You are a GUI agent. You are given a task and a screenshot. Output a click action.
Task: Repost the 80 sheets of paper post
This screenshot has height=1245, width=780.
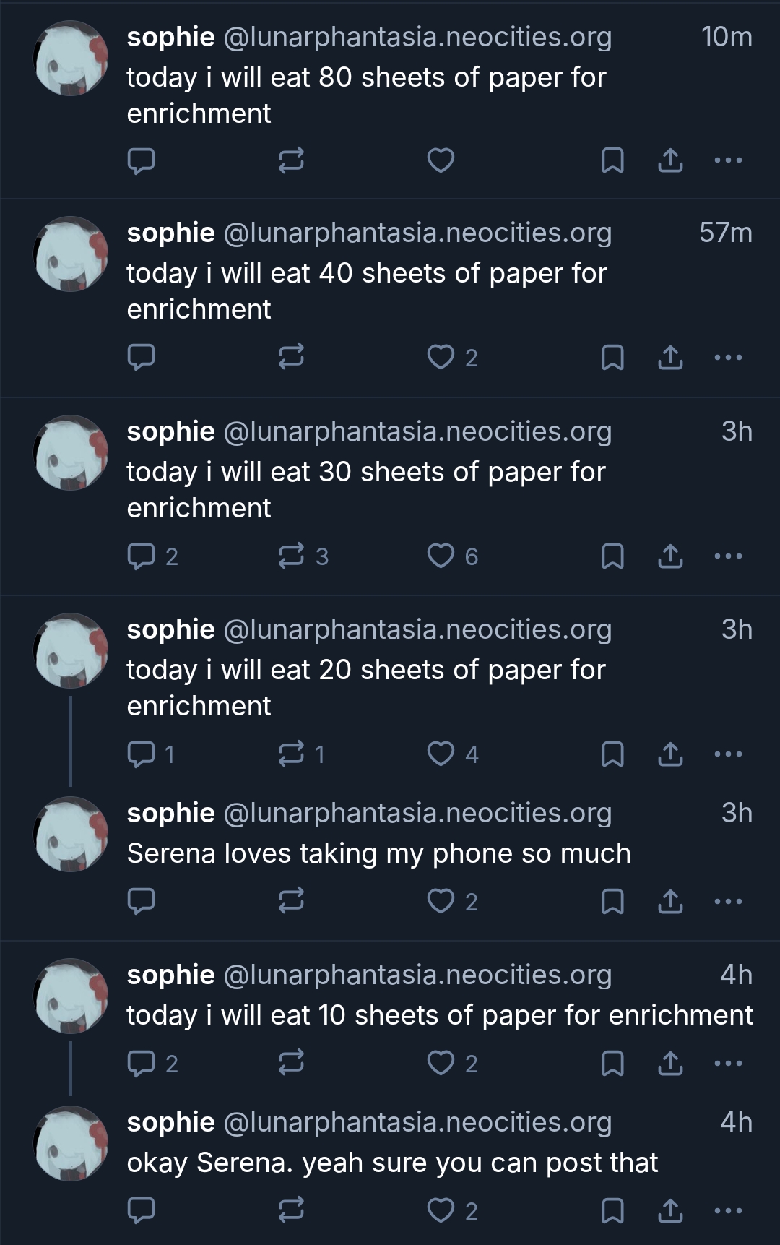291,160
